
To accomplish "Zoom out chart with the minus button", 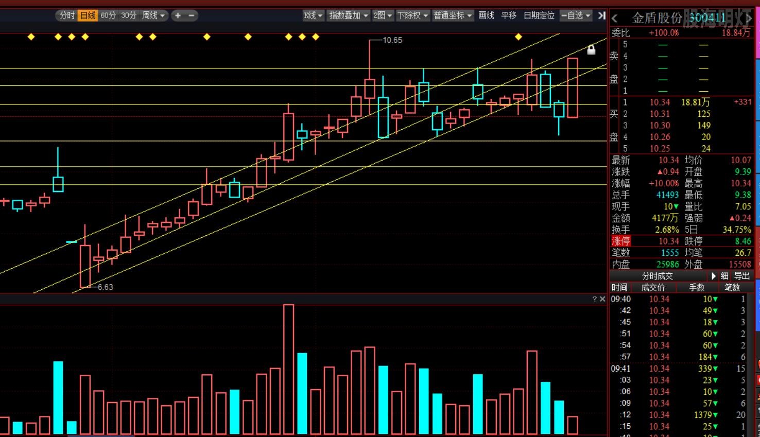I will click(191, 15).
